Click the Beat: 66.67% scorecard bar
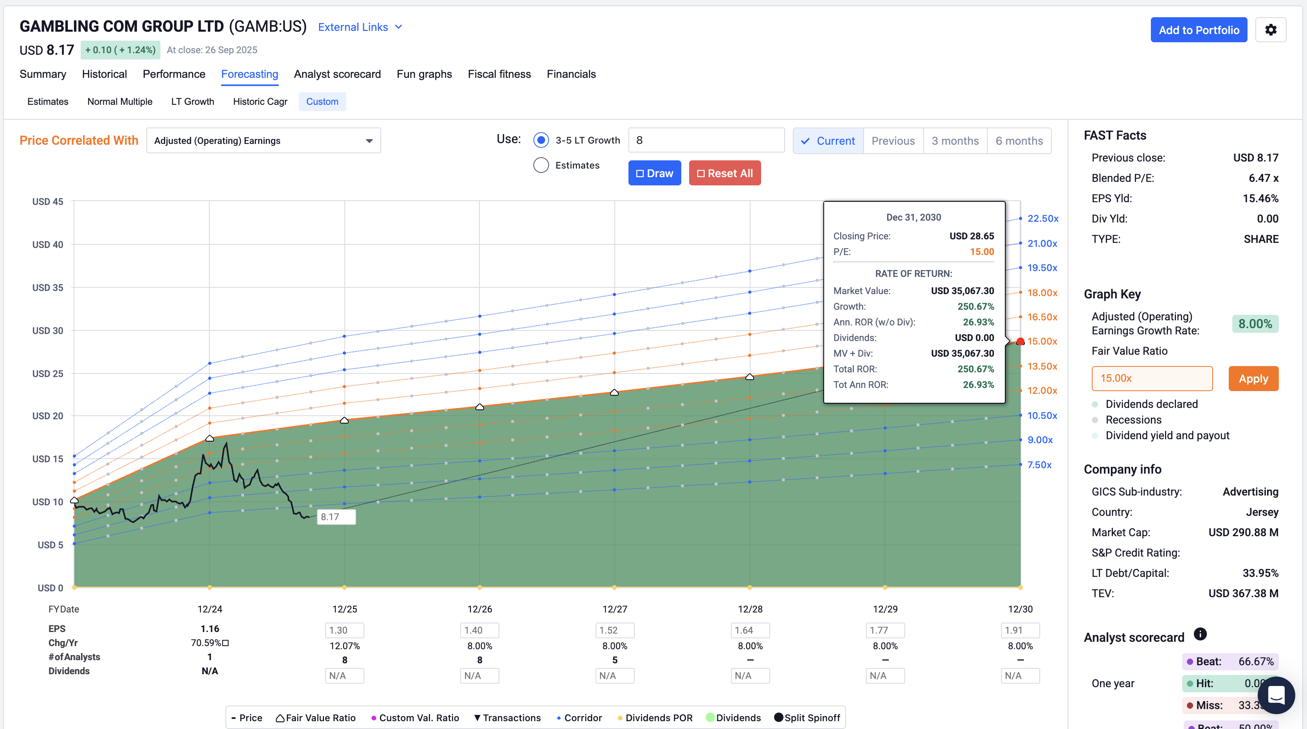 click(1230, 662)
